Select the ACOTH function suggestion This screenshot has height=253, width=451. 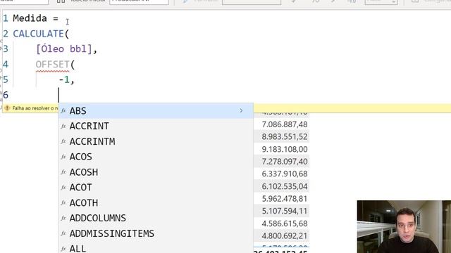[x=156, y=203]
